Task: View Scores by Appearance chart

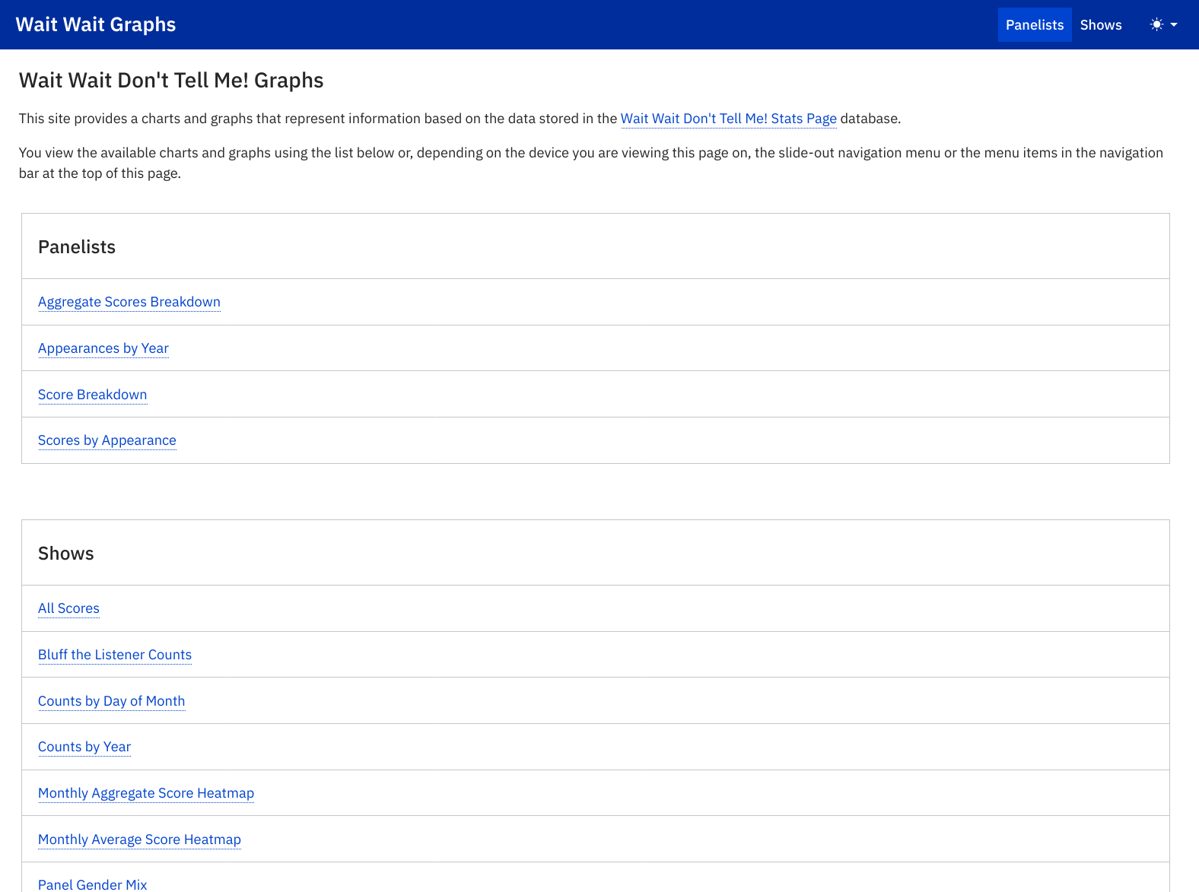Action: click(x=107, y=440)
